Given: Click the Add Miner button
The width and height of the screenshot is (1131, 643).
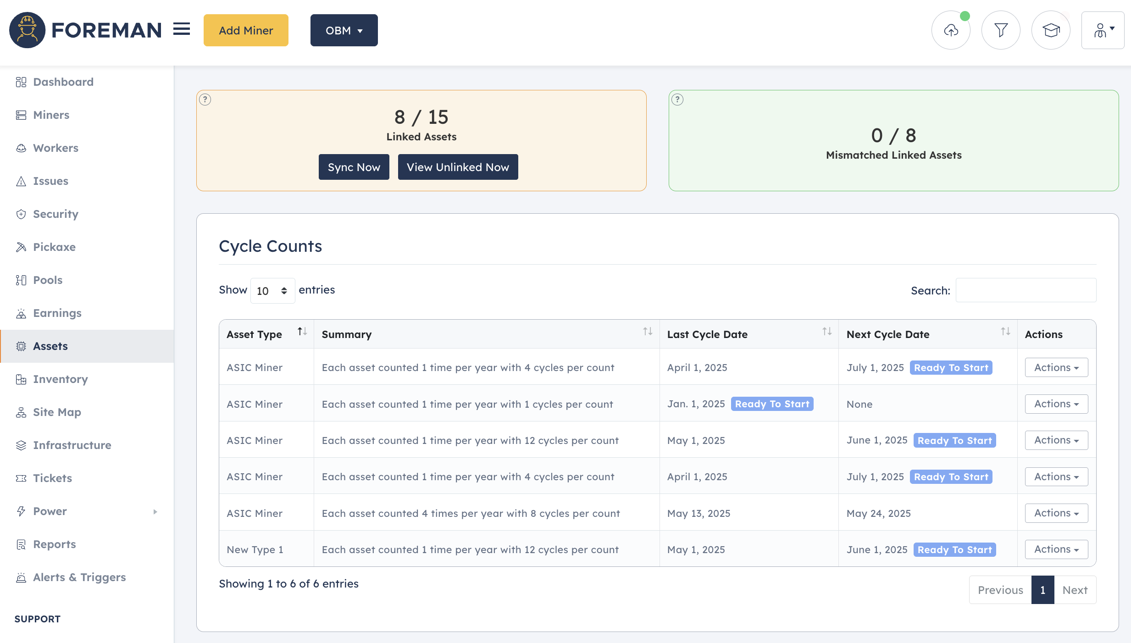Looking at the screenshot, I should 246,30.
